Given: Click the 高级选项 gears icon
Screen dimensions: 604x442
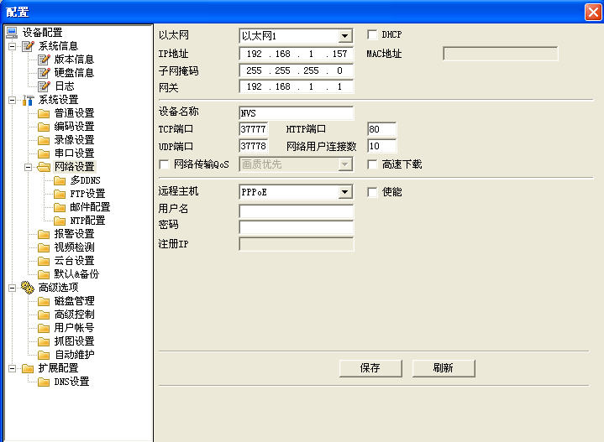Looking at the screenshot, I should (28, 288).
